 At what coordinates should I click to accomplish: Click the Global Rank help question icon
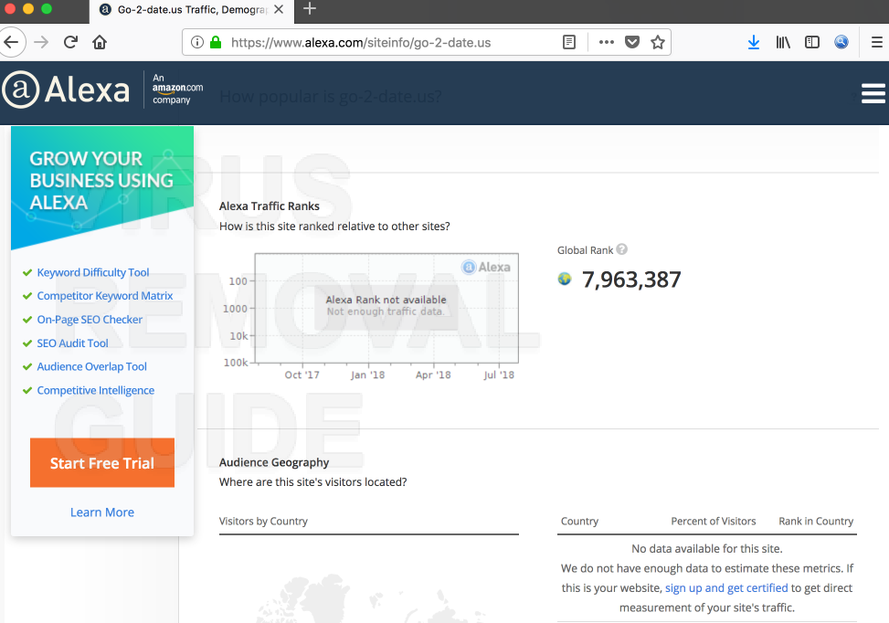(622, 249)
